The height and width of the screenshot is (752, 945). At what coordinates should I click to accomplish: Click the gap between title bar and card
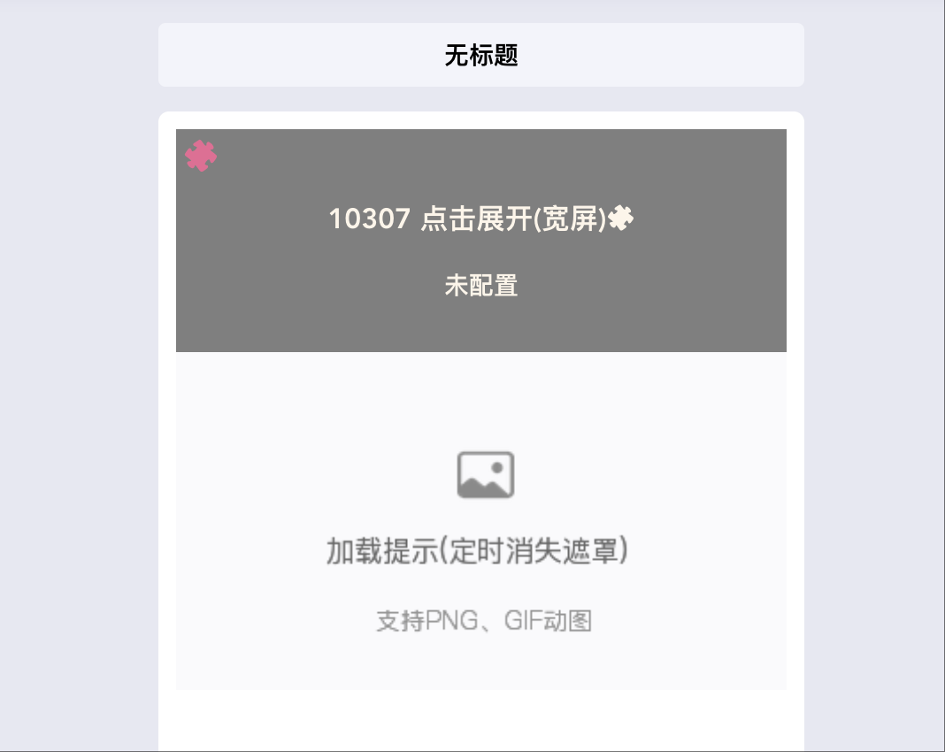tap(481, 99)
